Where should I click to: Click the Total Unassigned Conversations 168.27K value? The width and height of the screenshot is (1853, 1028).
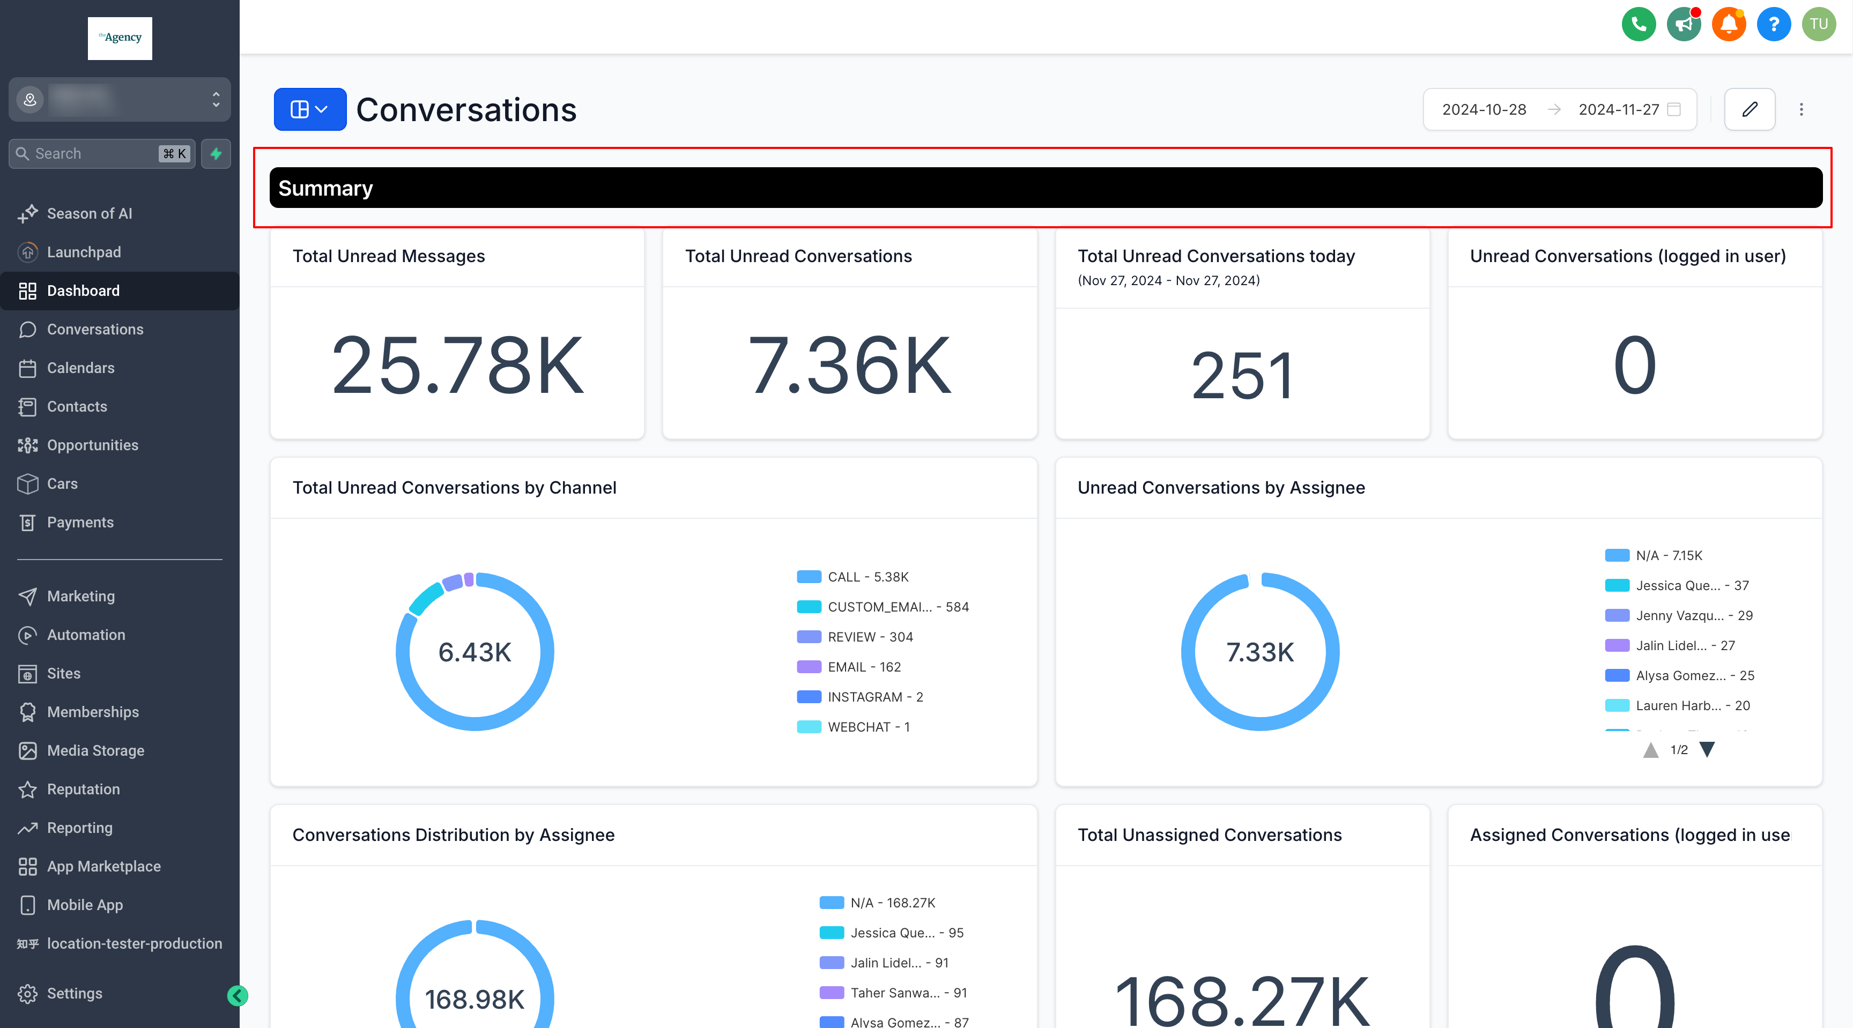pyautogui.click(x=1242, y=1000)
